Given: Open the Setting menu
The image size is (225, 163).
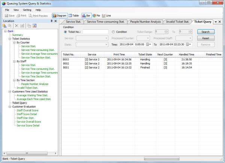Looking at the screenshot, I should 27,10.
